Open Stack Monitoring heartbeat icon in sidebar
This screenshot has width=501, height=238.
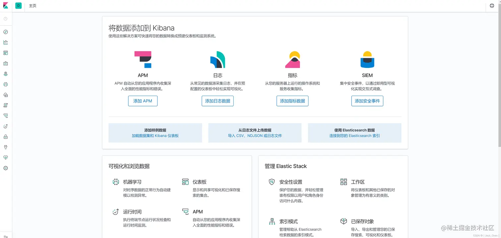coord(6,158)
